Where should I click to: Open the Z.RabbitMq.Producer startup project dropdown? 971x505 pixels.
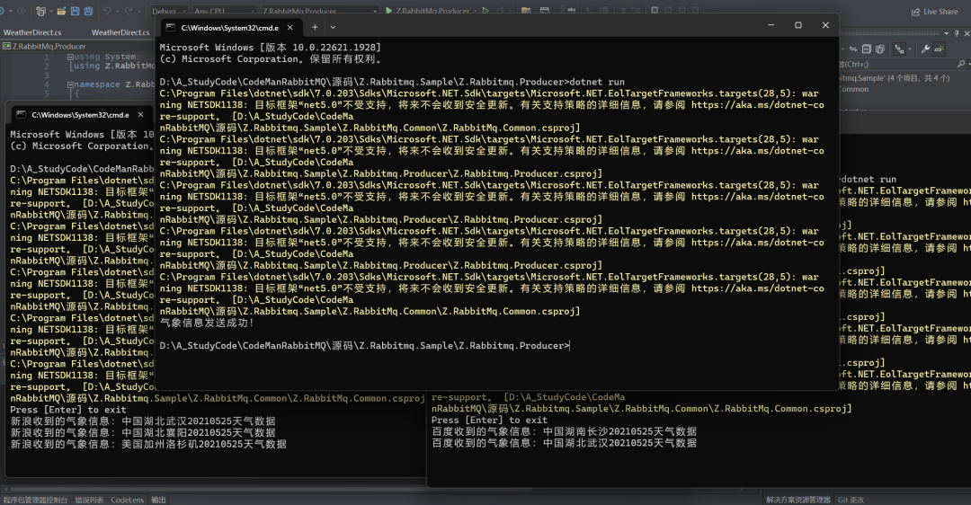(319, 11)
